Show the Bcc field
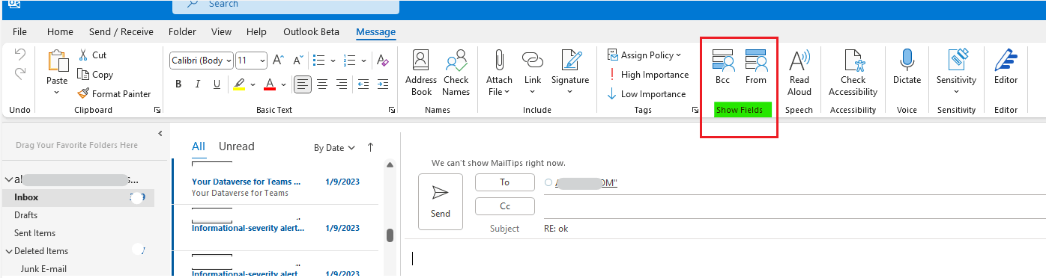This screenshot has height=278, width=1046. point(722,67)
